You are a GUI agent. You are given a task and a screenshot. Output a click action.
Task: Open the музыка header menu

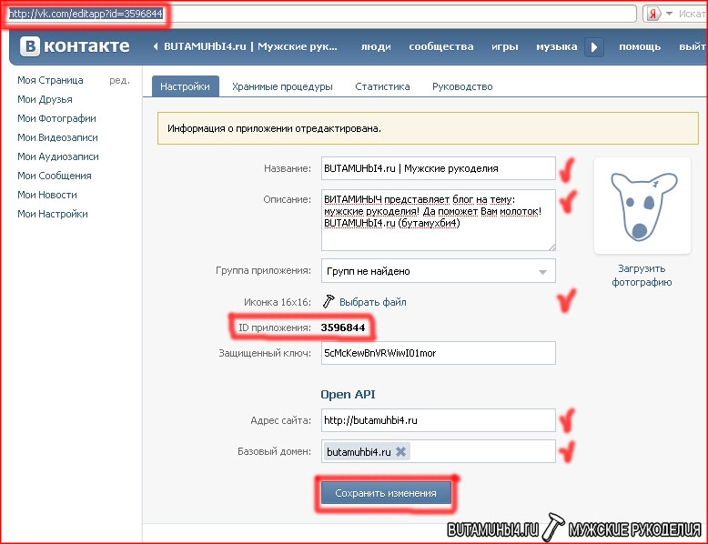tap(556, 46)
